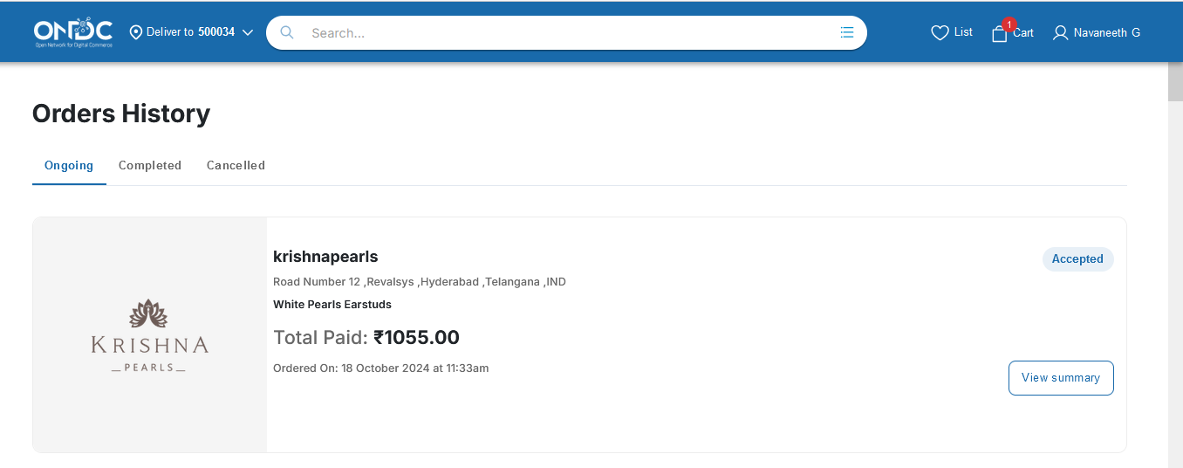Image resolution: width=1183 pixels, height=468 pixels.
Task: Click the page vertical scrollbar thumb
Action: [x=1175, y=83]
